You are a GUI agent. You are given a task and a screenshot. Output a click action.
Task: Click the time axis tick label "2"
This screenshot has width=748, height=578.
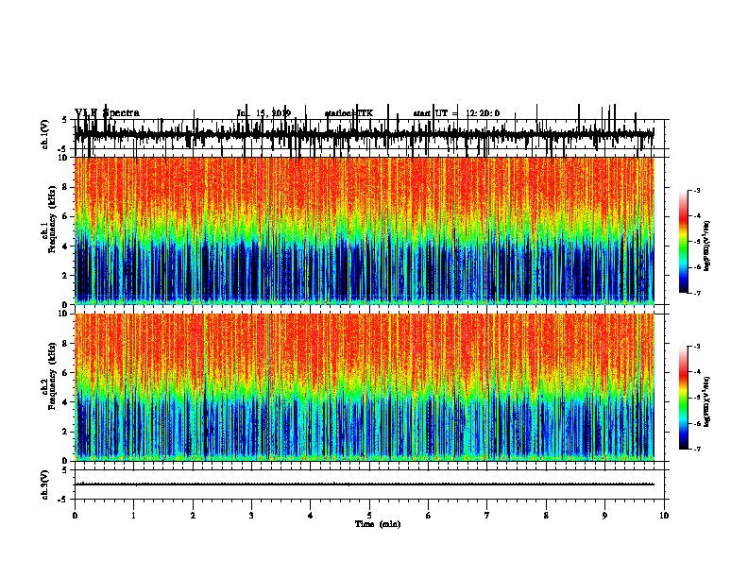point(193,516)
